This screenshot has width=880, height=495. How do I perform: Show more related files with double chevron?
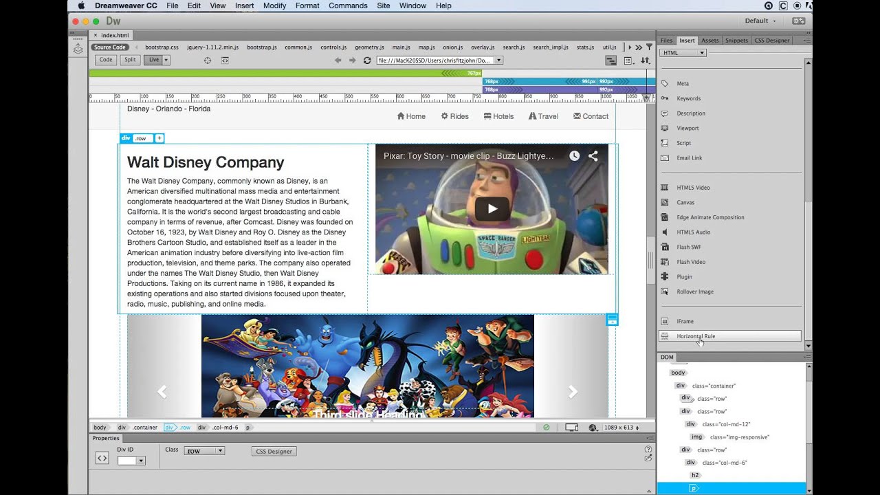point(639,47)
